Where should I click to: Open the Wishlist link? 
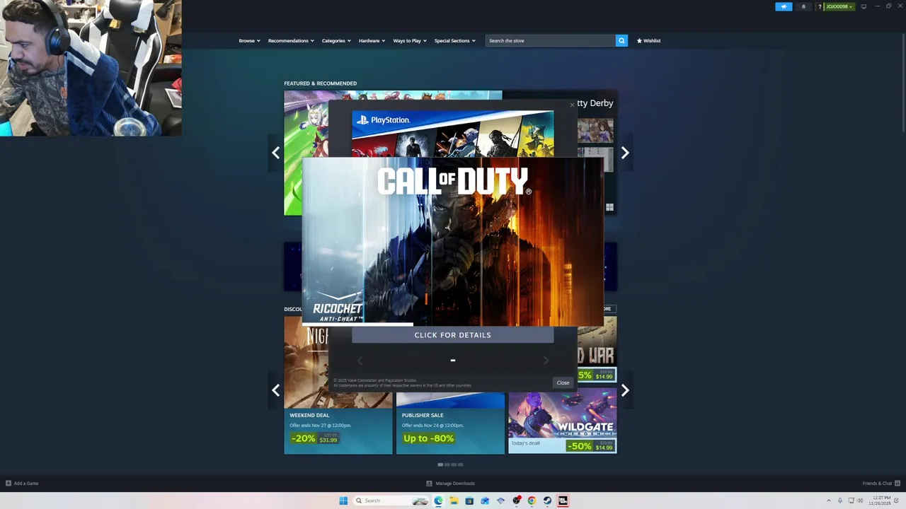click(648, 40)
